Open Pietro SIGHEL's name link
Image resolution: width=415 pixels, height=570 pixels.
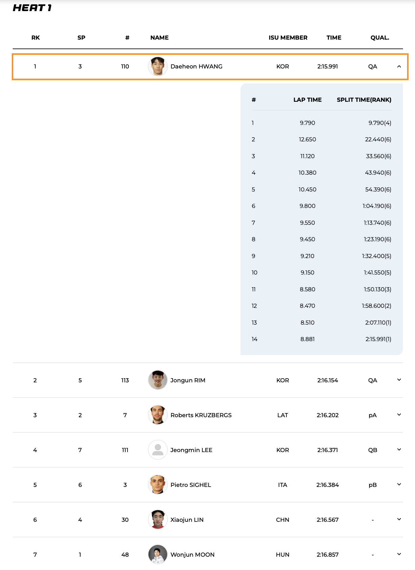coord(191,485)
